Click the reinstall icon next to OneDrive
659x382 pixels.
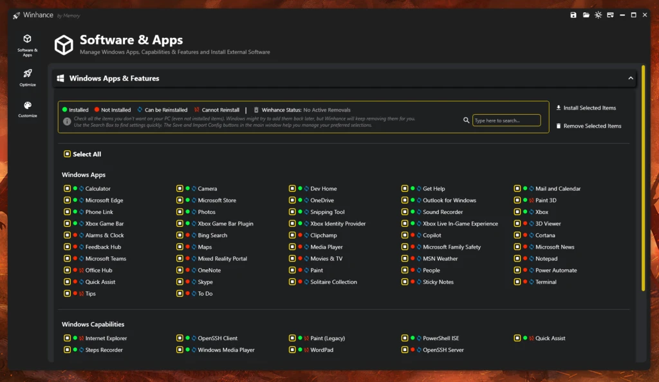pyautogui.click(x=306, y=200)
